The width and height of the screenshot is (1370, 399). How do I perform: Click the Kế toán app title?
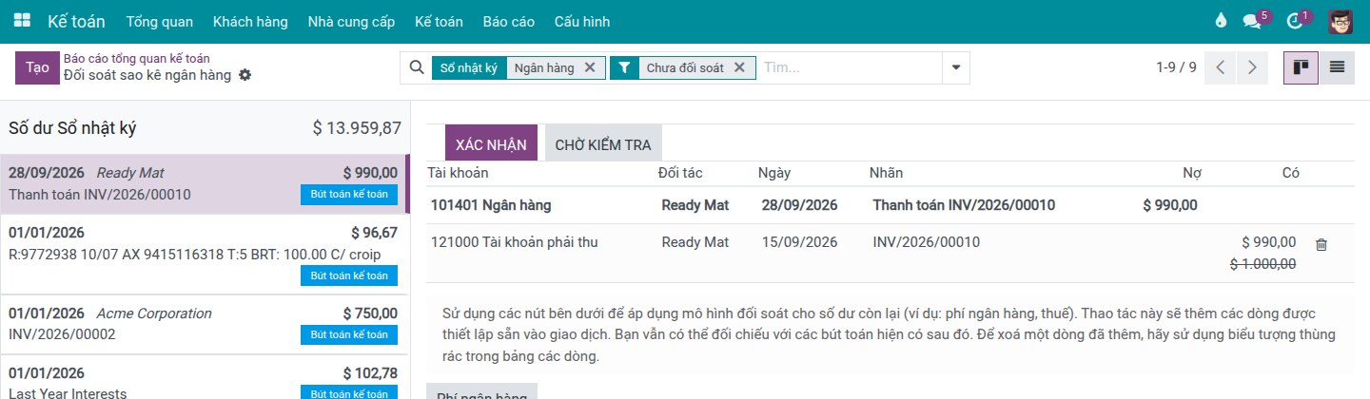76,21
